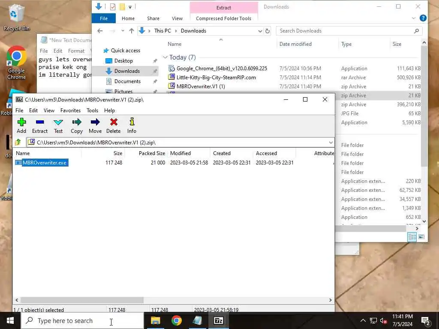Open Customize Quick Access Toolbar dropdown in Explorer
This screenshot has height=329, width=439.
pyautogui.click(x=130, y=7)
